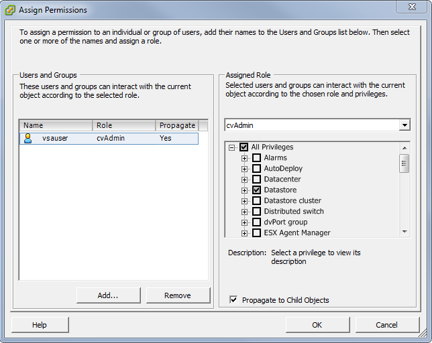The height and width of the screenshot is (343, 432).
Task: Remove the selected user
Action: [x=178, y=295]
